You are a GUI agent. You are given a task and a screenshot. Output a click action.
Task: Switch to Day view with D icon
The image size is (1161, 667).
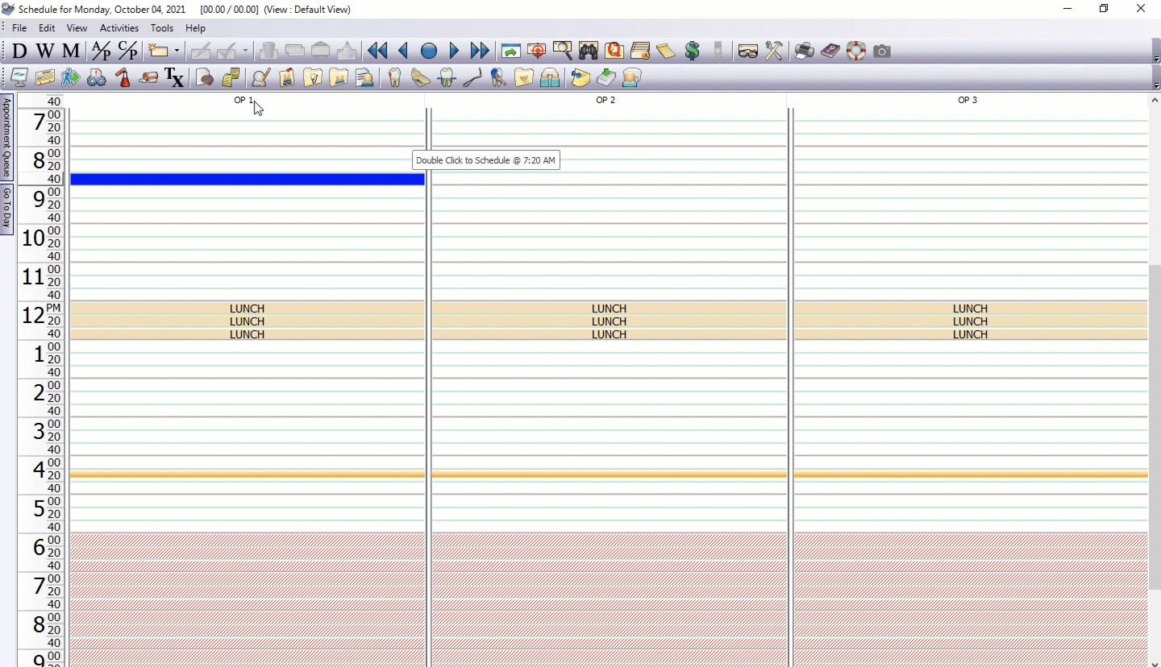pyautogui.click(x=19, y=52)
